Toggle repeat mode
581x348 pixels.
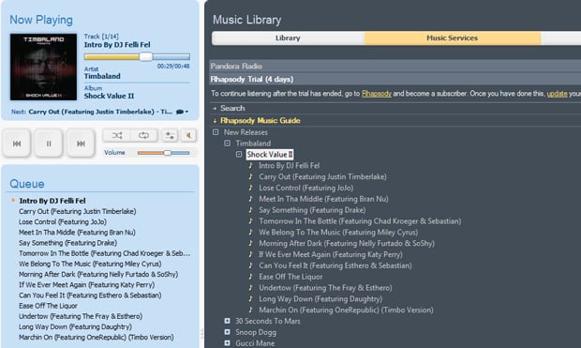pyautogui.click(x=143, y=135)
